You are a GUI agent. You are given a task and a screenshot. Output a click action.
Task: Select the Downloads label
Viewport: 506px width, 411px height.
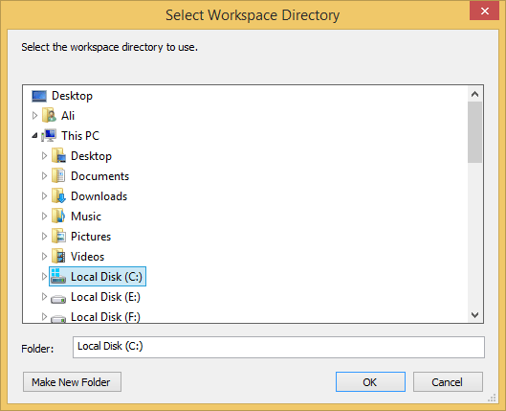coord(99,196)
